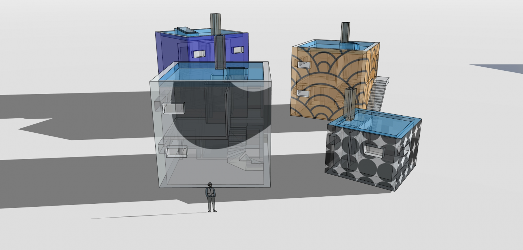This screenshot has width=523, height=250.
Task: Click the upper window of the gray building
Action: tap(173, 108)
